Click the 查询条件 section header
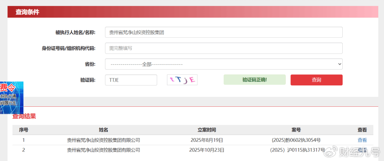 (27, 12)
